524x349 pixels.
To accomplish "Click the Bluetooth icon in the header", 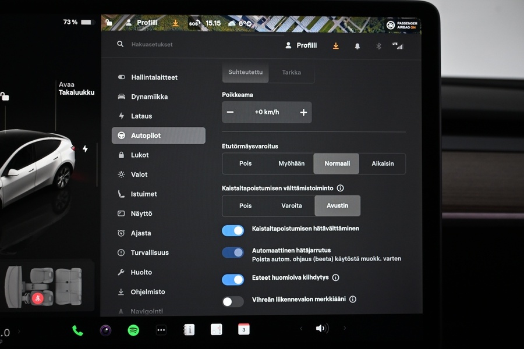I will 378,46.
